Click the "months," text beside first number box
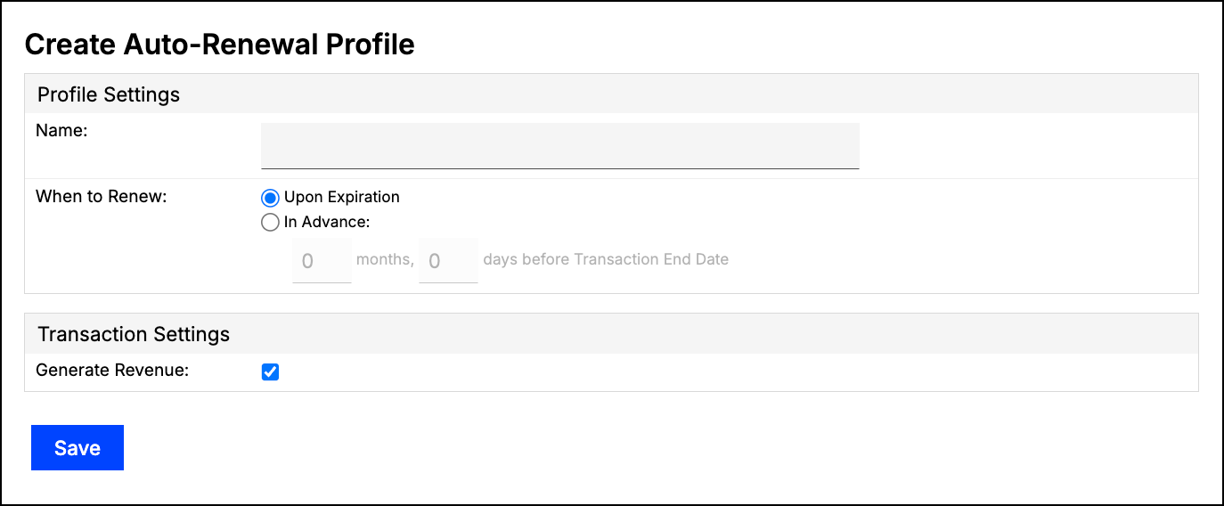 pos(385,259)
